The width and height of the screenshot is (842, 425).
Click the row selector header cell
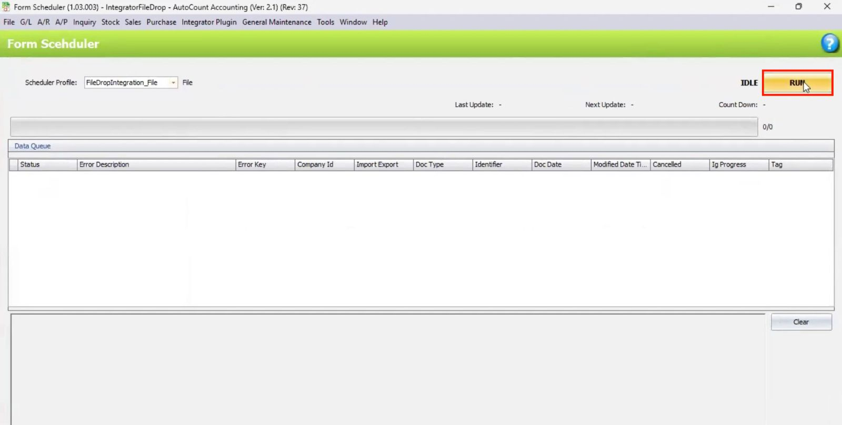[14, 164]
